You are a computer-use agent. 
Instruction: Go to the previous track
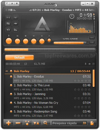34,41
